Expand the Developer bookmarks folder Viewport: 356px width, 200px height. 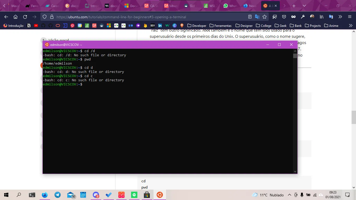(x=197, y=26)
